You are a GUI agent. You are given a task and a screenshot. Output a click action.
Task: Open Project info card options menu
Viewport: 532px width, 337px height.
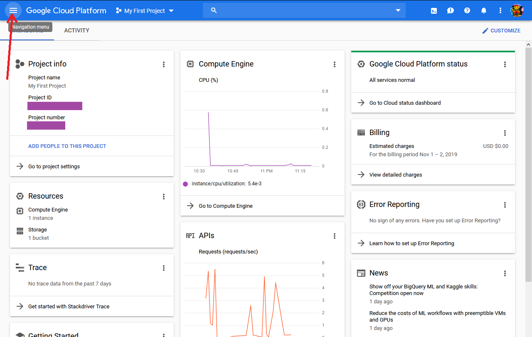(164, 64)
